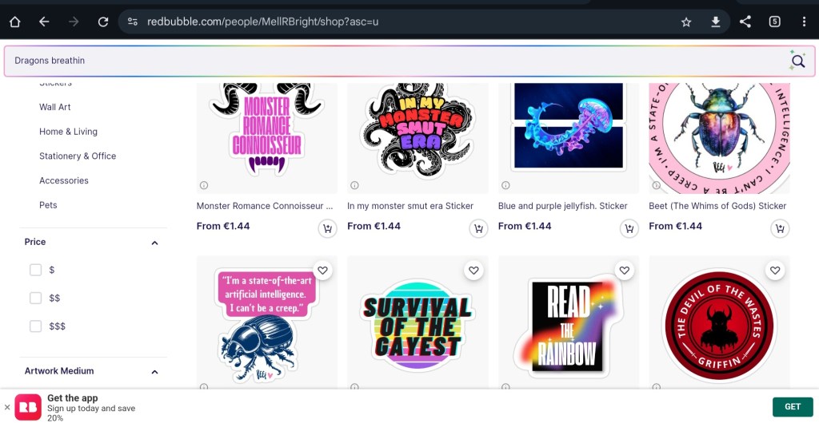Click the address bar URL
The height and width of the screenshot is (423, 819).
pyautogui.click(x=262, y=22)
